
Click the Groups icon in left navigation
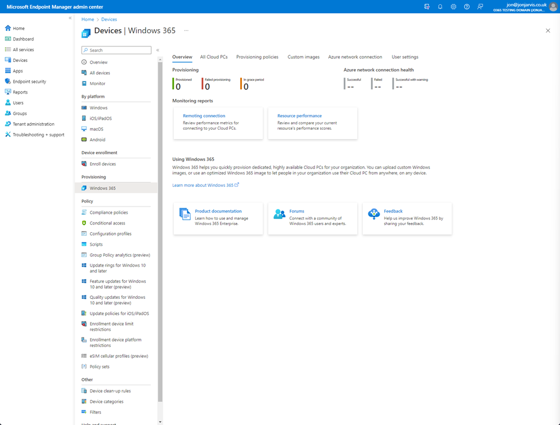pyautogui.click(x=8, y=113)
